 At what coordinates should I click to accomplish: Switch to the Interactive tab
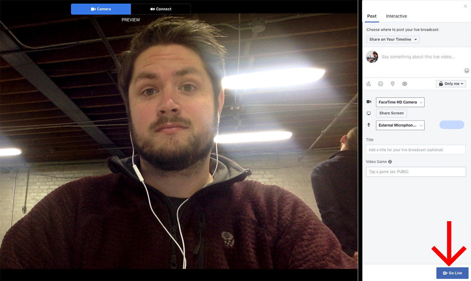396,16
